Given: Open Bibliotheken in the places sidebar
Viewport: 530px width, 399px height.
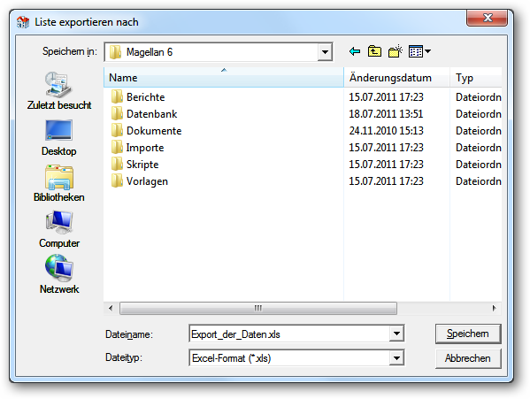Looking at the screenshot, I should [x=58, y=183].
